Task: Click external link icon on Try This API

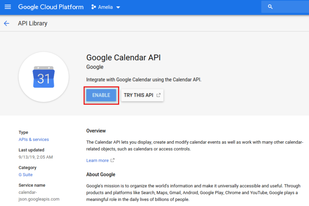Action: tap(158, 95)
